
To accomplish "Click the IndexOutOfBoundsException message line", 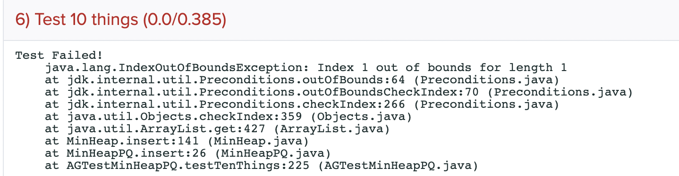I will pyautogui.click(x=306, y=67).
